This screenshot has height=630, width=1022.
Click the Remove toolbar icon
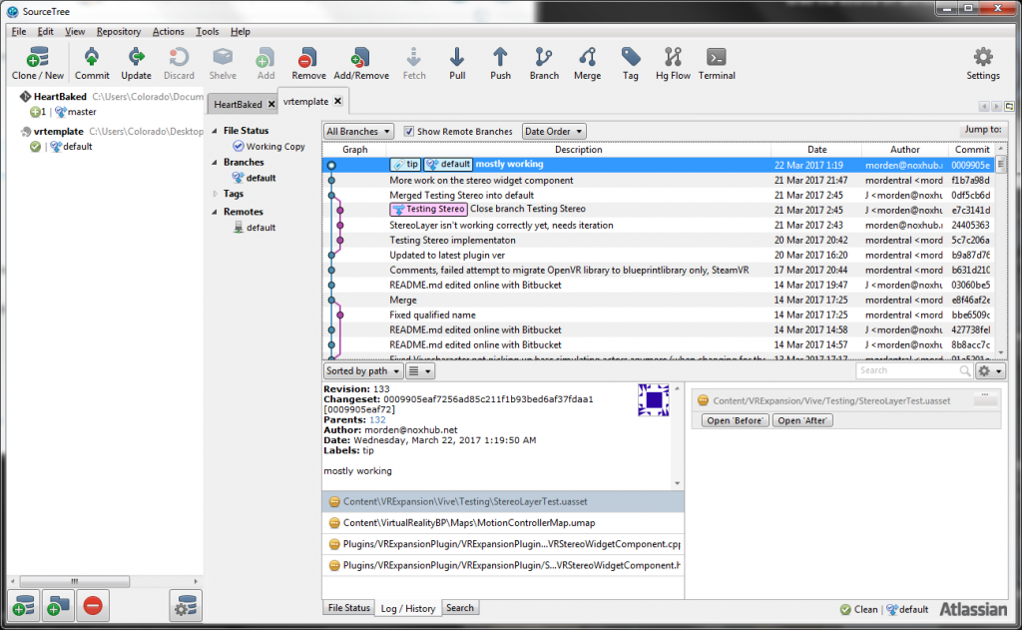click(x=308, y=63)
